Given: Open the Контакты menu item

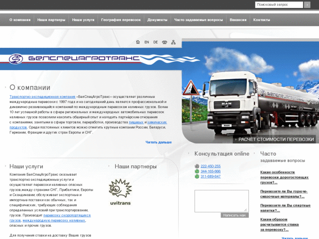Looking at the screenshot, I should click(262, 20).
